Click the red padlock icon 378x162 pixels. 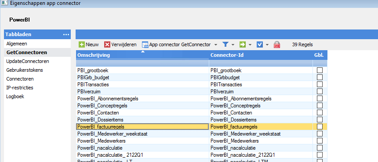click(x=277, y=44)
